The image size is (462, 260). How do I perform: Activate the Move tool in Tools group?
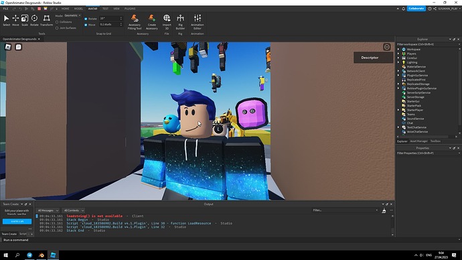15,20
